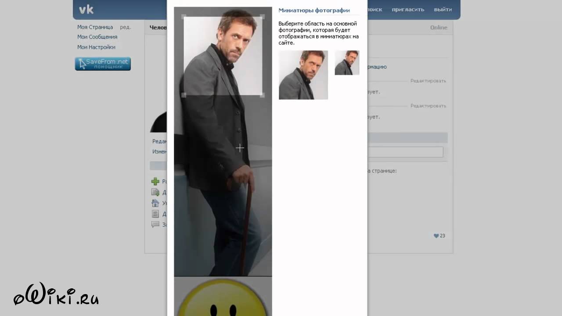
Task: Grab the top-left crop handle
Action: point(184,17)
